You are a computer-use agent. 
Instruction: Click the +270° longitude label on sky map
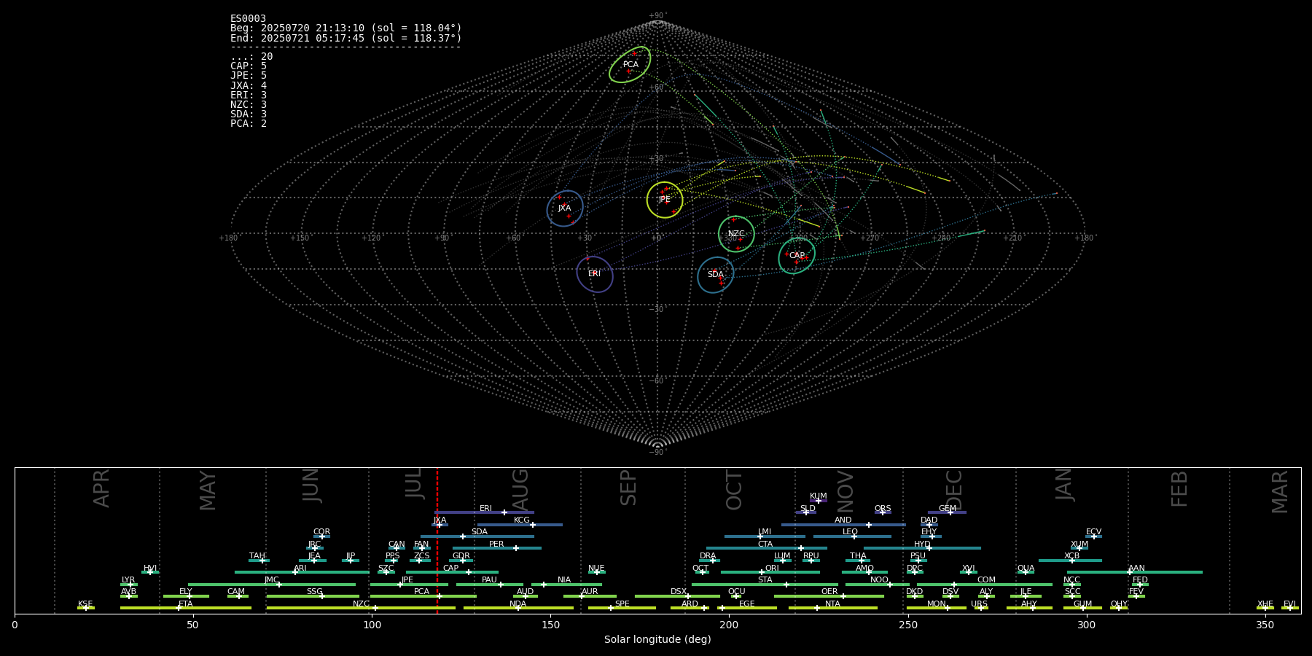coord(870,238)
